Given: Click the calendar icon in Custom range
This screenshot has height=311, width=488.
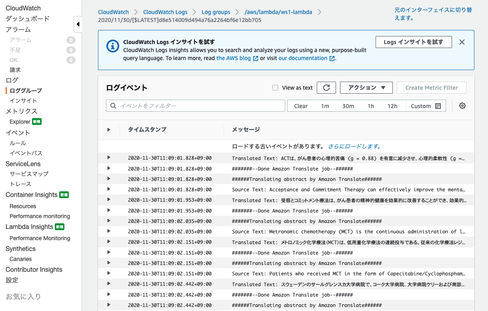Looking at the screenshot, I should point(438,106).
